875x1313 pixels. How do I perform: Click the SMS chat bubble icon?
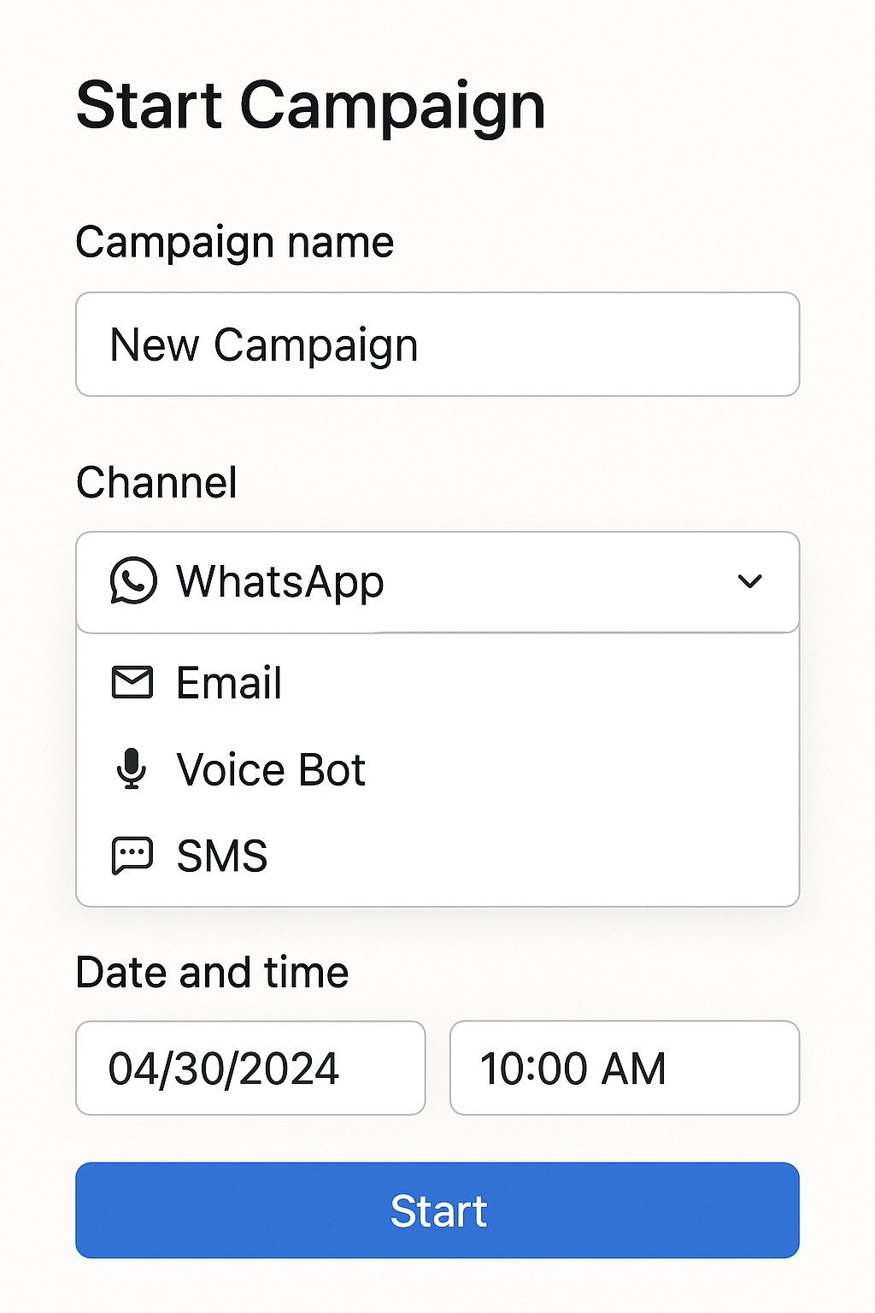point(132,856)
